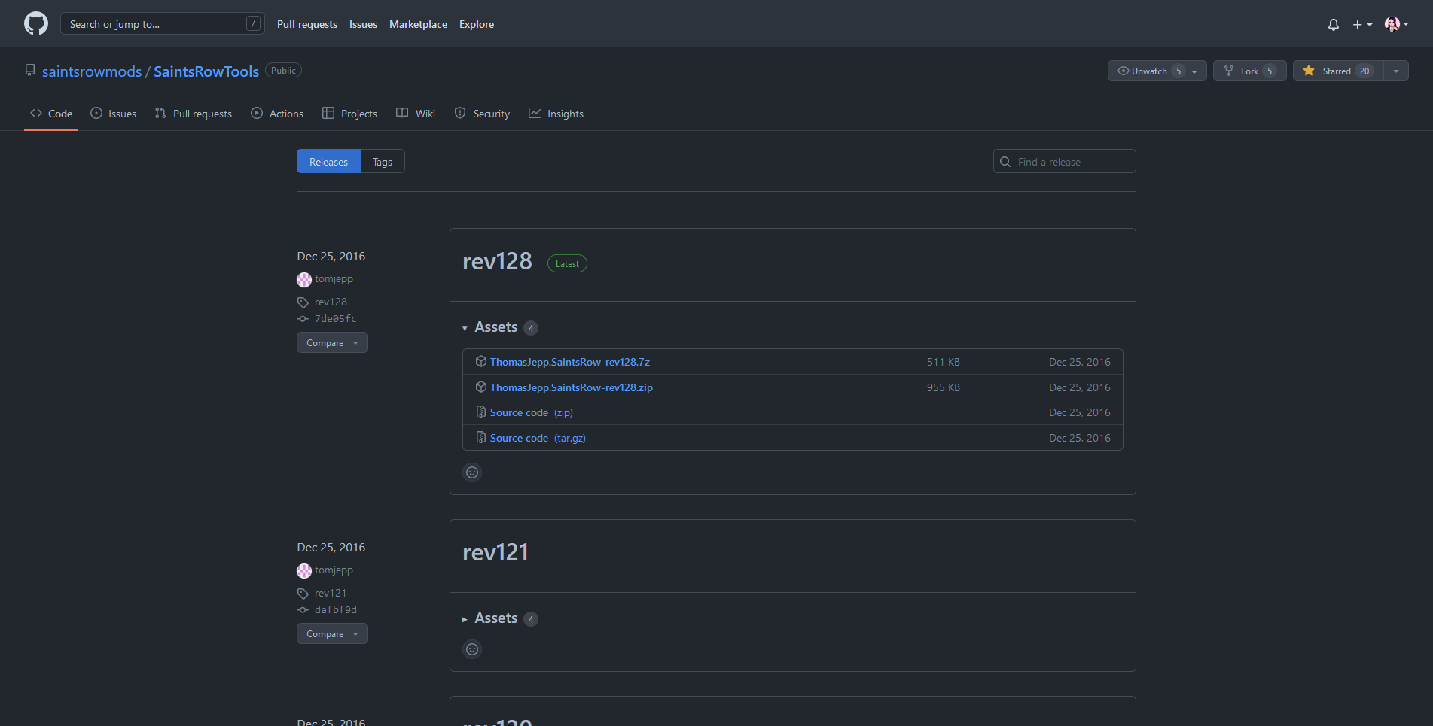Image resolution: width=1433 pixels, height=726 pixels.
Task: Download ThomasJepp.SaintsRow-rev128.zip
Action: click(572, 387)
